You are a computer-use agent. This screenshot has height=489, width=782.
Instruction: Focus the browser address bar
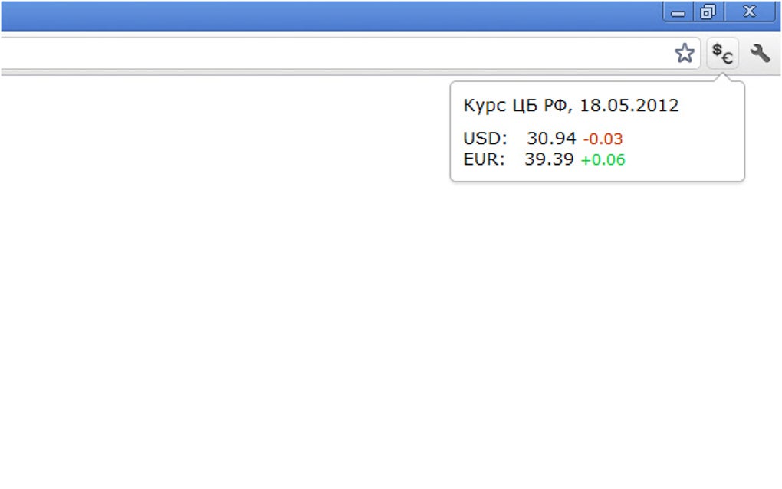334,53
